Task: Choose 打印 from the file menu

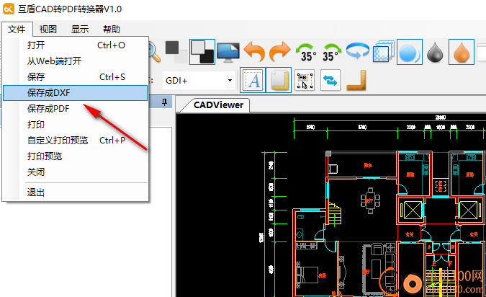Action: click(76, 125)
